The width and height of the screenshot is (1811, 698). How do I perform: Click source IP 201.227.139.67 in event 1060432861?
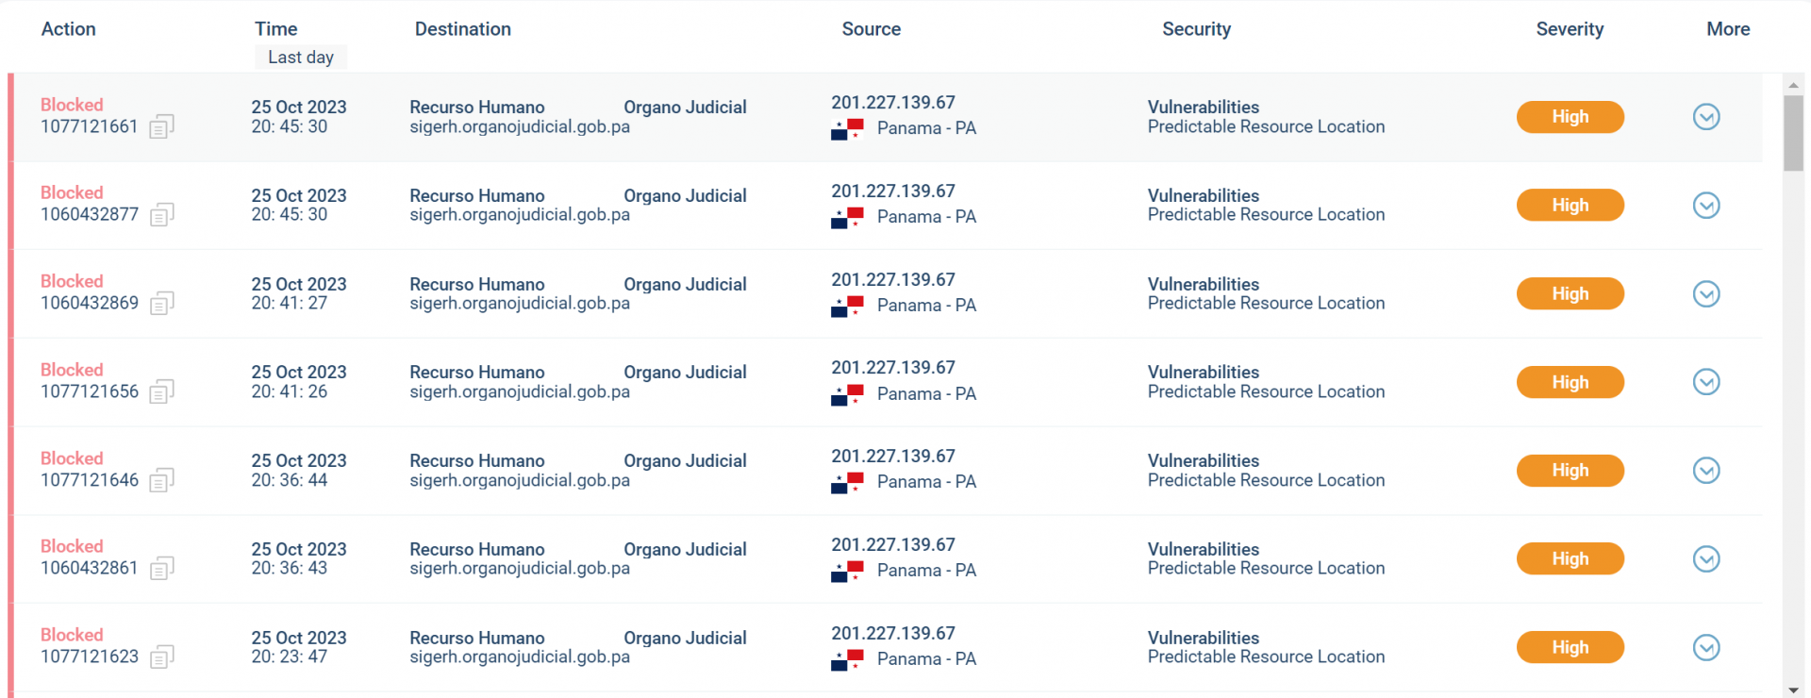[x=893, y=545]
